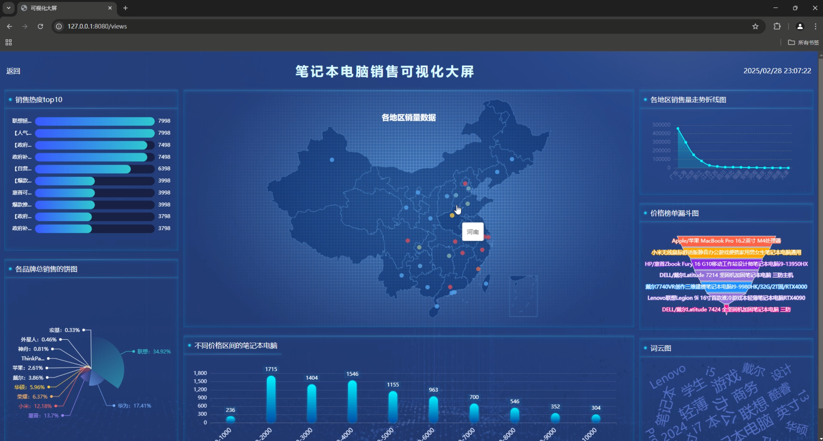
Task: Click the 惠普 13.7% pie label
Action: point(43,416)
